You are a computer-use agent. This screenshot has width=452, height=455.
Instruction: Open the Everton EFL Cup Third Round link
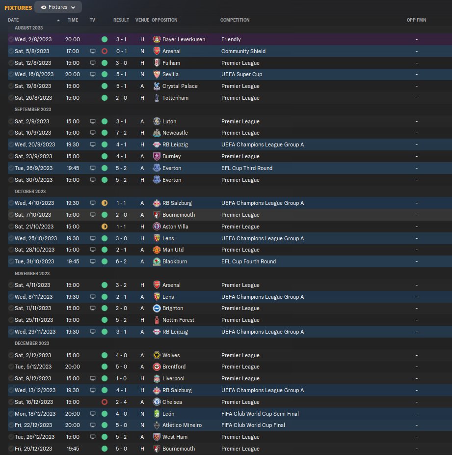tap(246, 169)
